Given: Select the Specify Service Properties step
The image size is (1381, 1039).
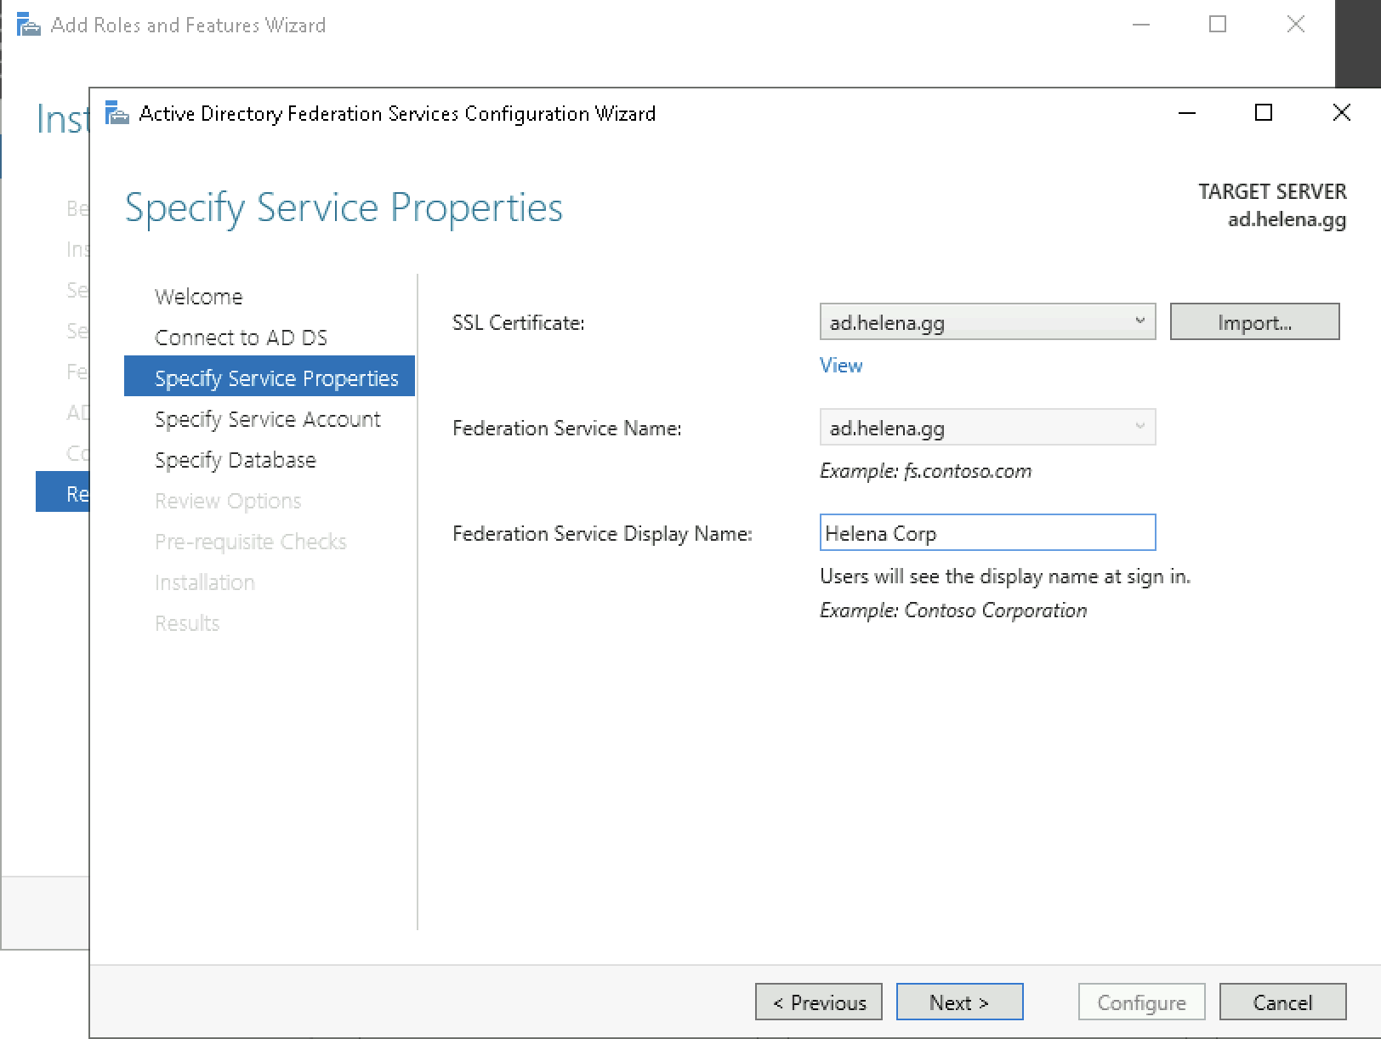Looking at the screenshot, I should click(276, 378).
